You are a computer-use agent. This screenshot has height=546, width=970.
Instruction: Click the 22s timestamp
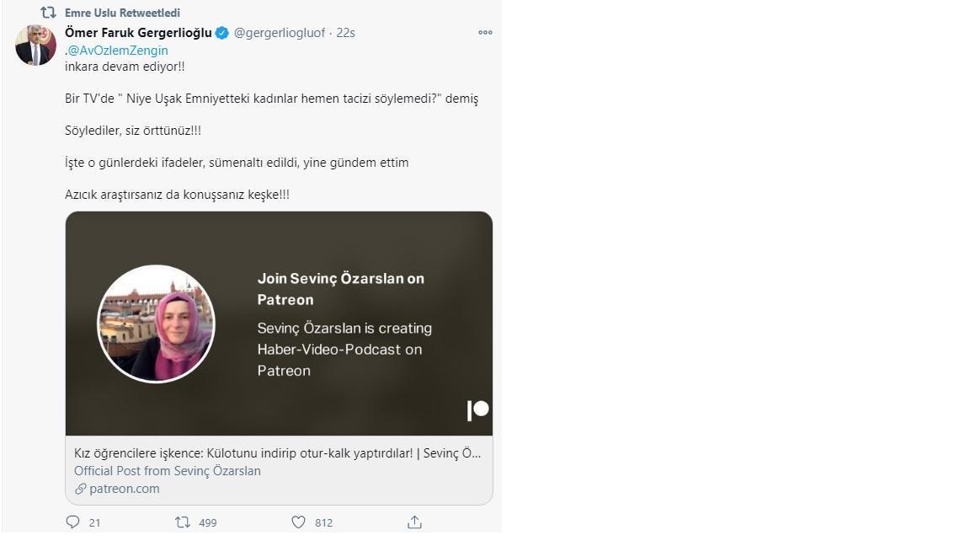click(x=345, y=32)
